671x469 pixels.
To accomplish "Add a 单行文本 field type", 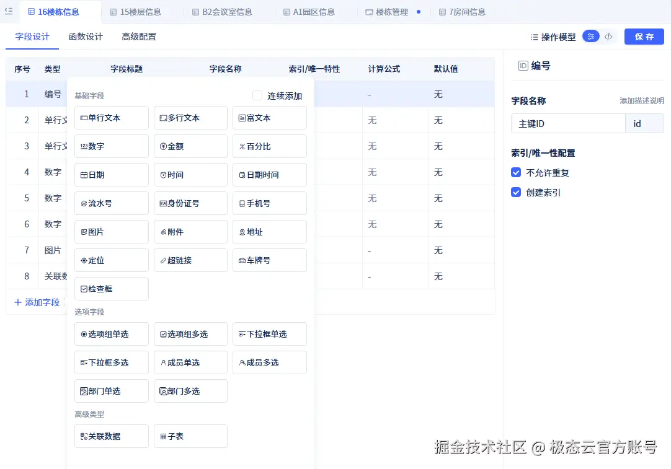I will 111,118.
